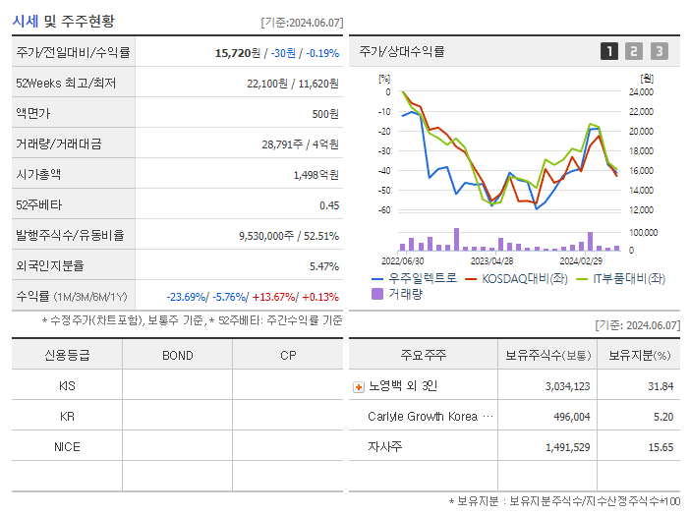Click the 액면가 500원 value
The width and height of the screenshot is (690, 516).
coord(325,114)
